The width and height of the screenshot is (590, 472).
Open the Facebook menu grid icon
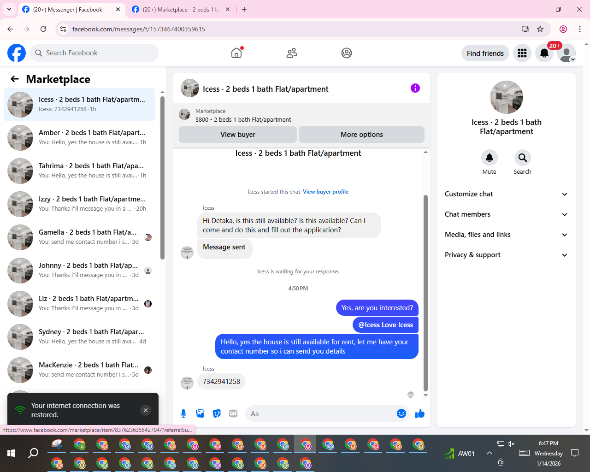coord(522,53)
